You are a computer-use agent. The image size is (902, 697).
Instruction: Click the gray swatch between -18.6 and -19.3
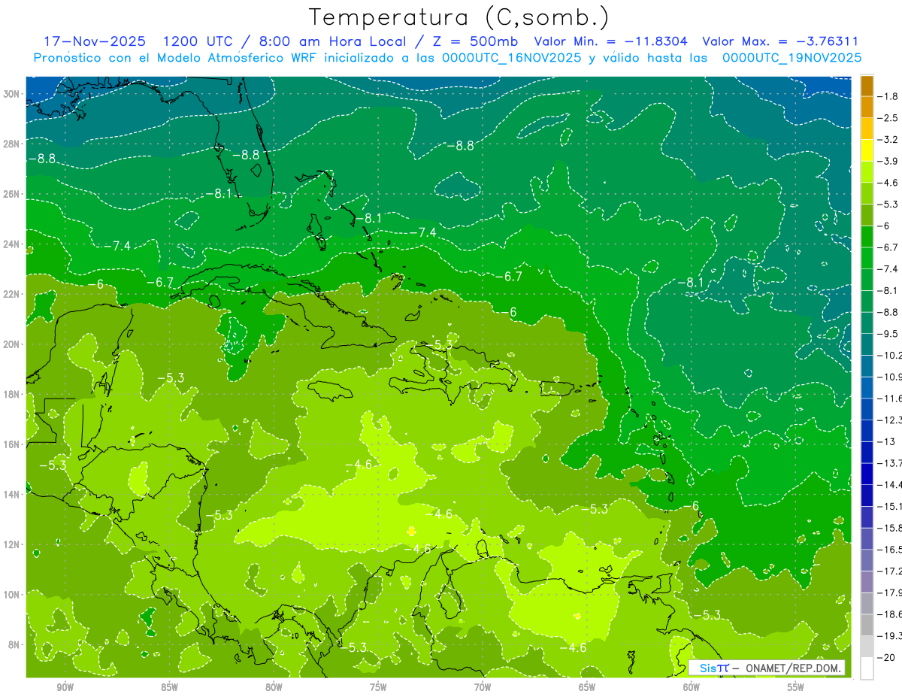pos(867,624)
